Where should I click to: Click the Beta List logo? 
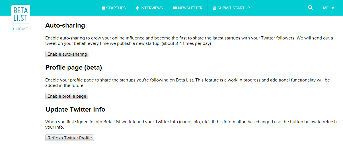point(20,14)
